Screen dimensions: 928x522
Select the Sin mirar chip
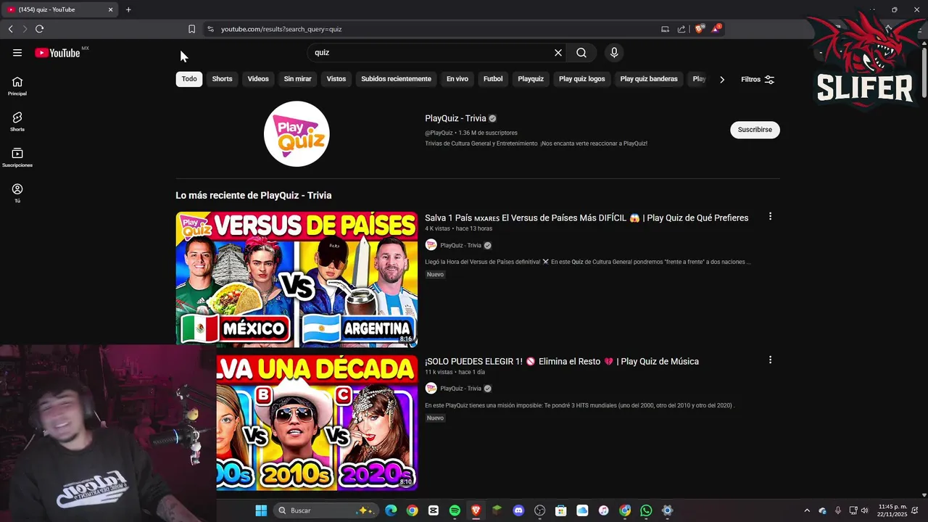297,79
